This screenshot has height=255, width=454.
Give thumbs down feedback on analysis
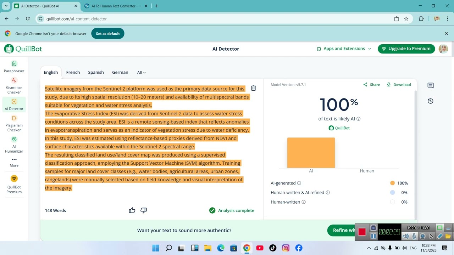tap(144, 210)
